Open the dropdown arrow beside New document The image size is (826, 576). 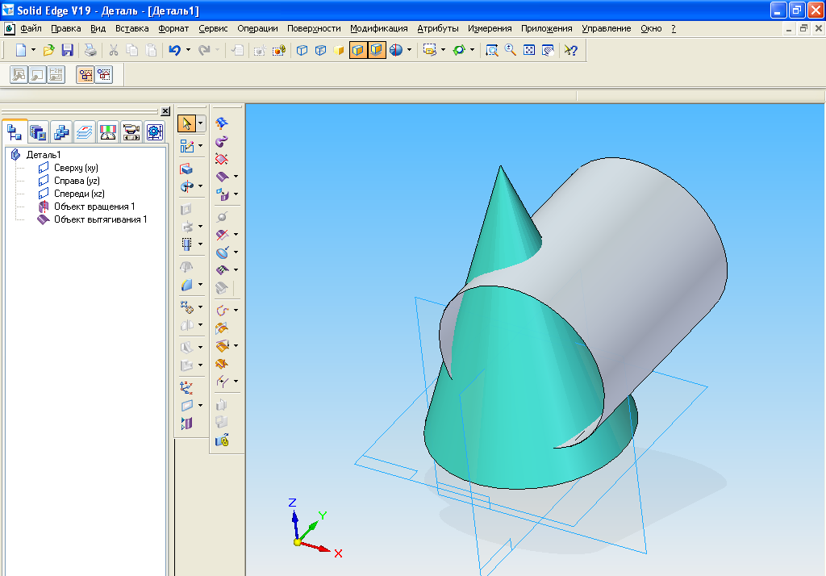[33, 50]
